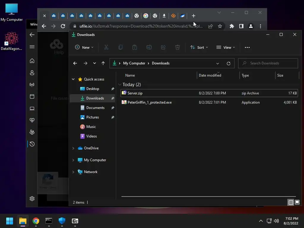Expand OneDrive in navigation pane
Screen dimensions: 304x228
[x=73, y=148]
